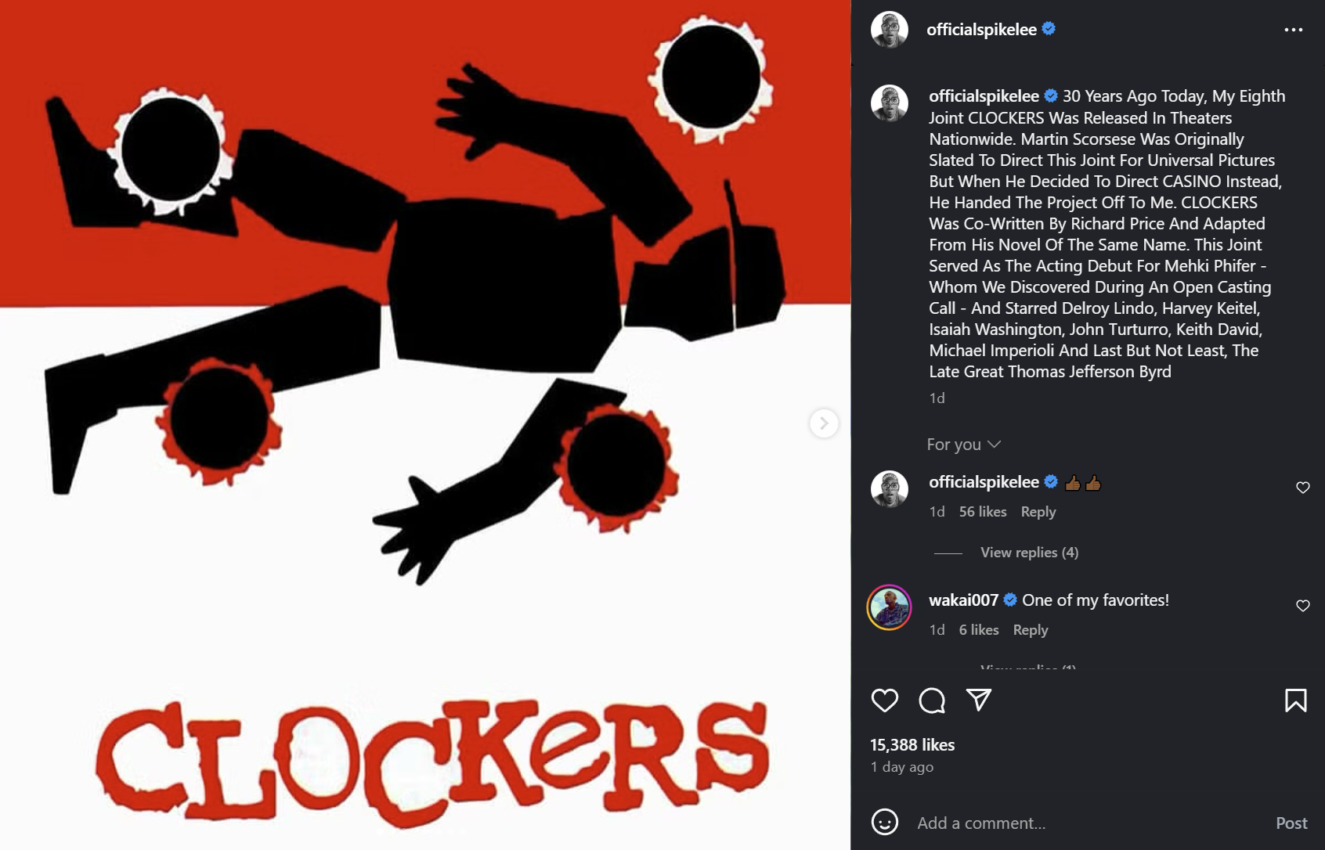This screenshot has width=1325, height=850.
Task: Open comments with speech bubble icon
Action: [x=932, y=700]
